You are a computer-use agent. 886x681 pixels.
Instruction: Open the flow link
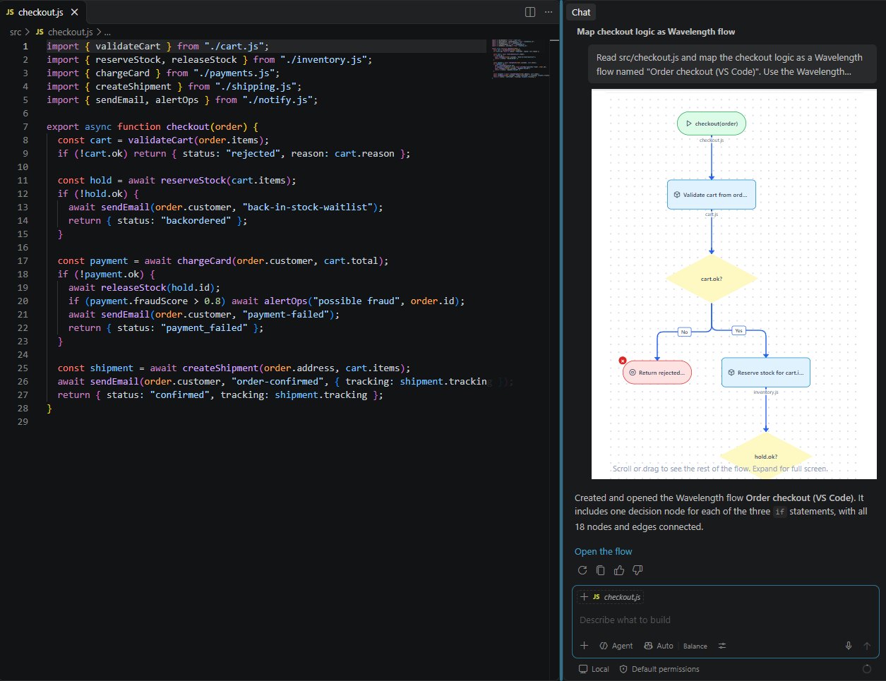[603, 551]
